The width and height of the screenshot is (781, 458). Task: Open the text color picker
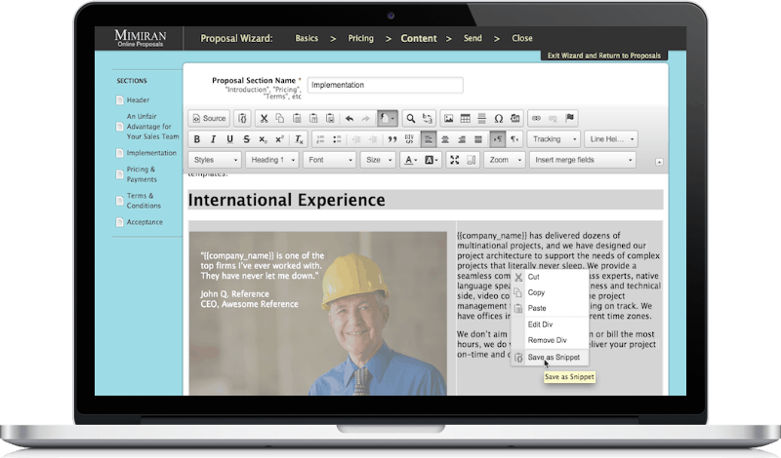click(x=410, y=160)
